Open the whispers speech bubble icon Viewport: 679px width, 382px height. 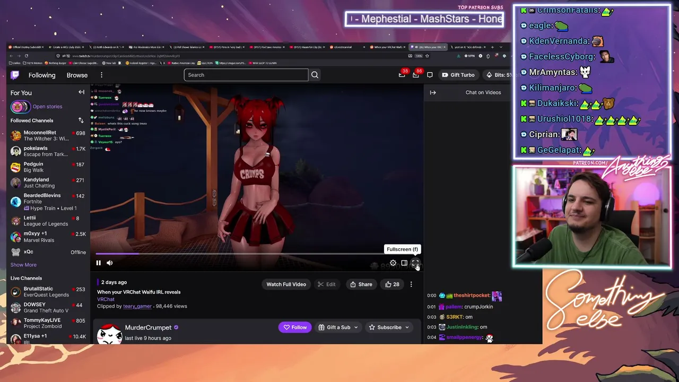tap(430, 75)
